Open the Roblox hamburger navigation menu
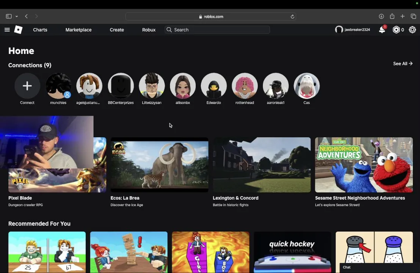This screenshot has height=273, width=420. coord(7,30)
